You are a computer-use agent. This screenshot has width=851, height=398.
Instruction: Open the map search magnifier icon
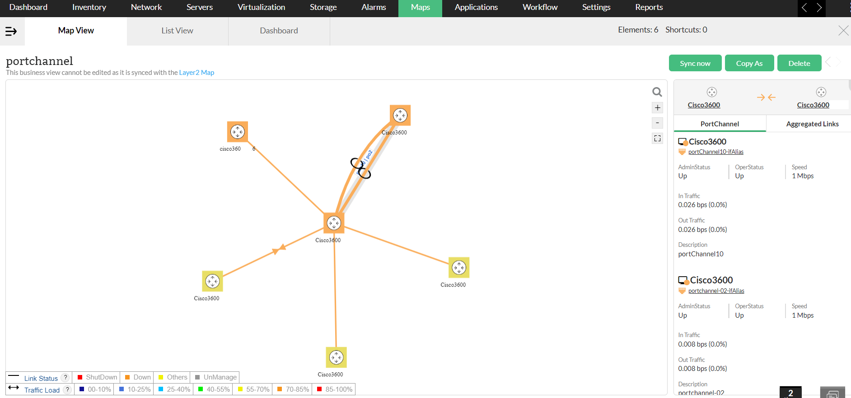click(657, 92)
